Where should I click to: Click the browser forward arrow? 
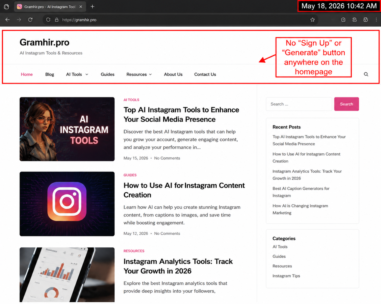[19, 20]
